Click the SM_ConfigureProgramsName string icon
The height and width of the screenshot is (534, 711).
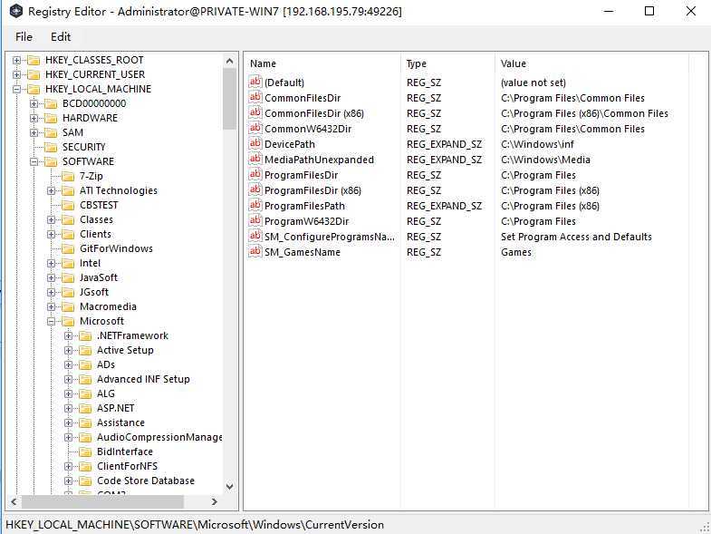[255, 236]
